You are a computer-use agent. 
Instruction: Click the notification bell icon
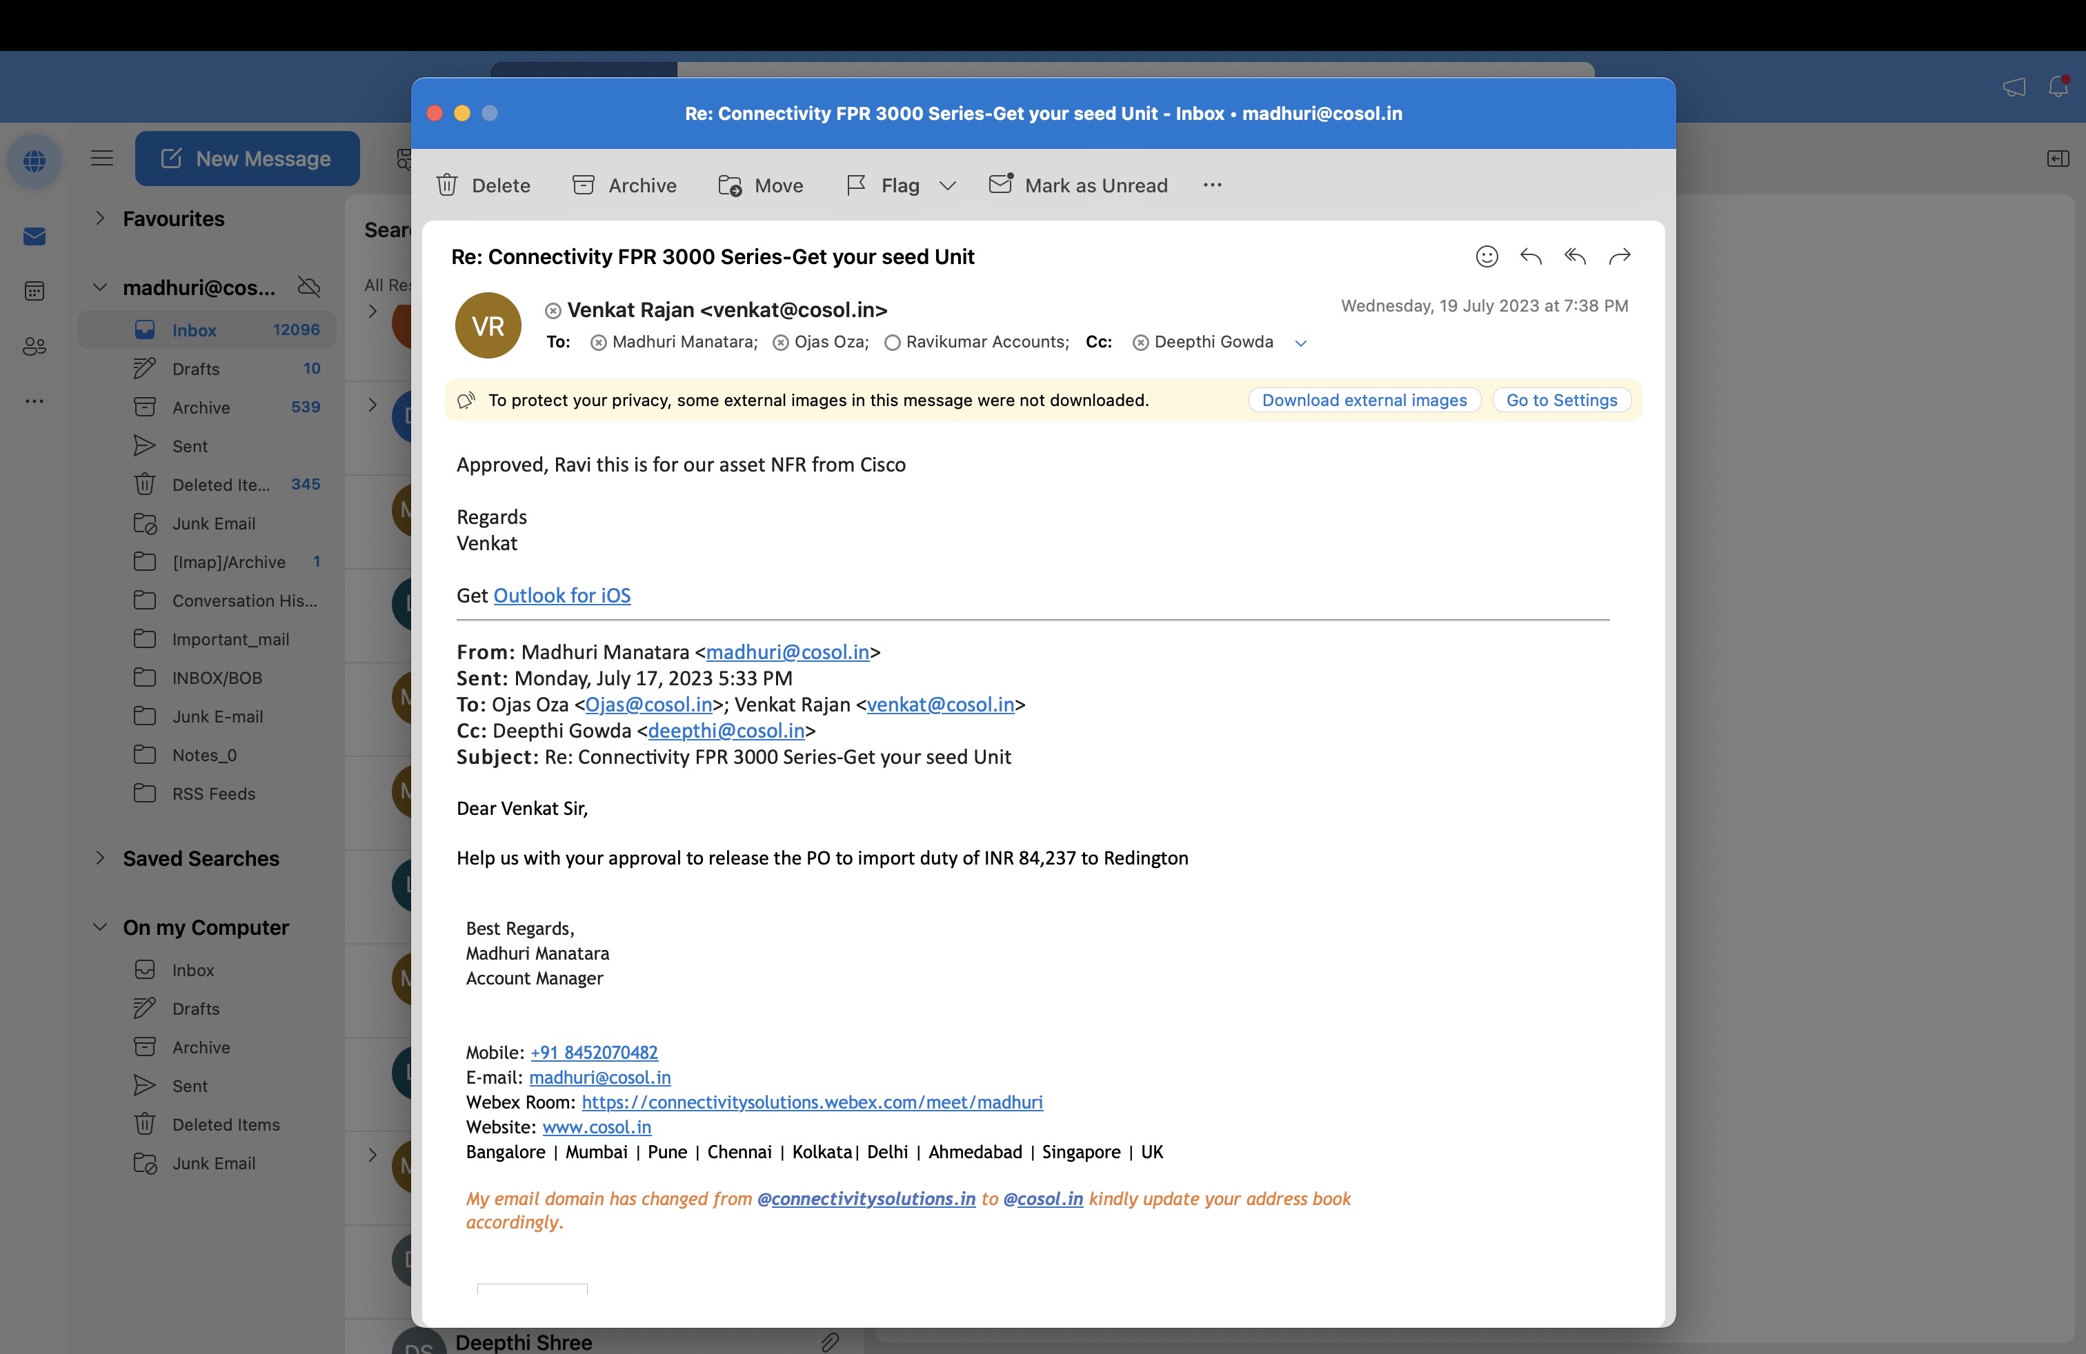(2058, 85)
